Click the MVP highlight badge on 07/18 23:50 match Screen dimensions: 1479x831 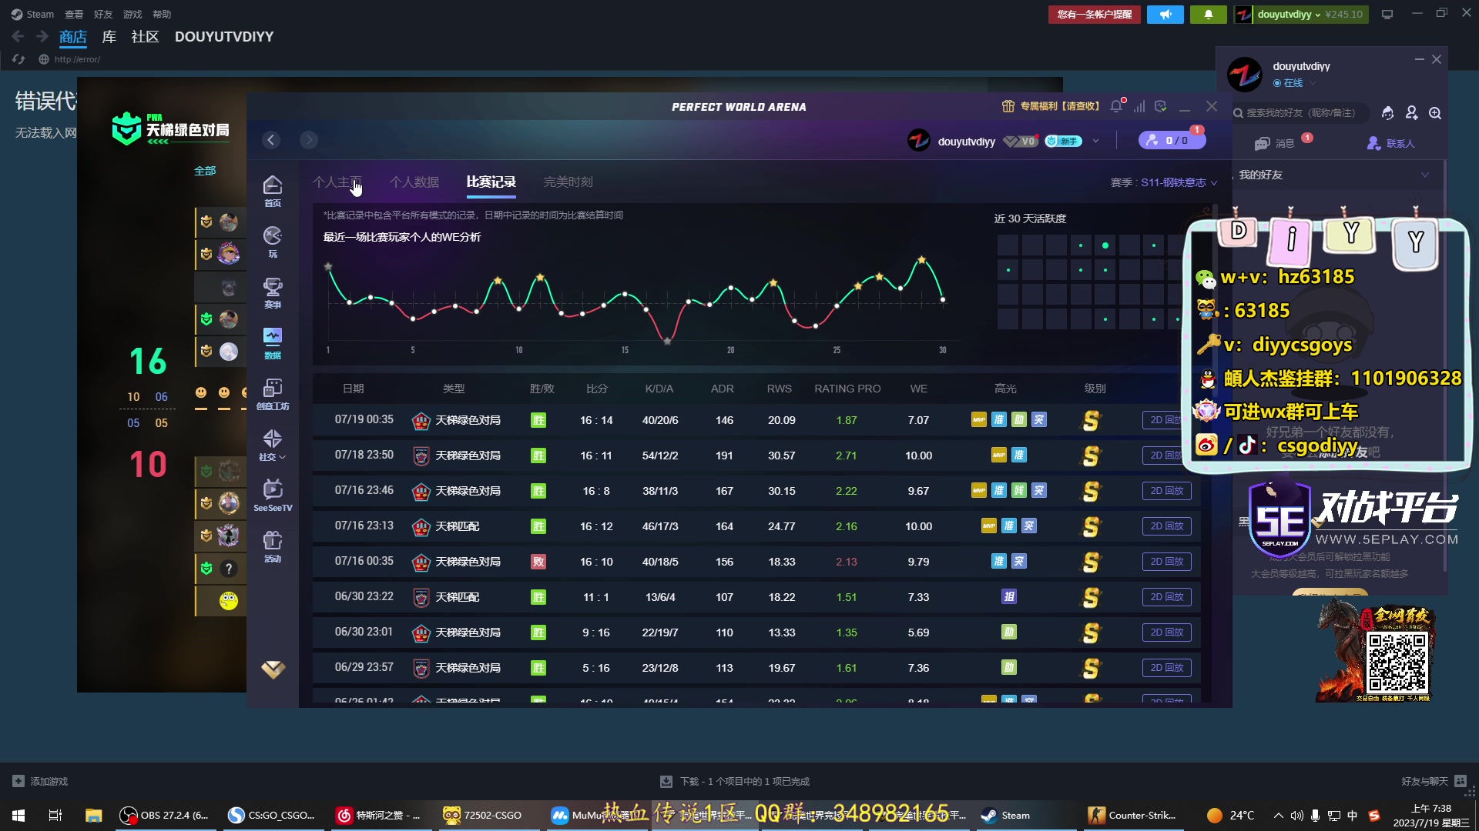pyautogui.click(x=999, y=456)
